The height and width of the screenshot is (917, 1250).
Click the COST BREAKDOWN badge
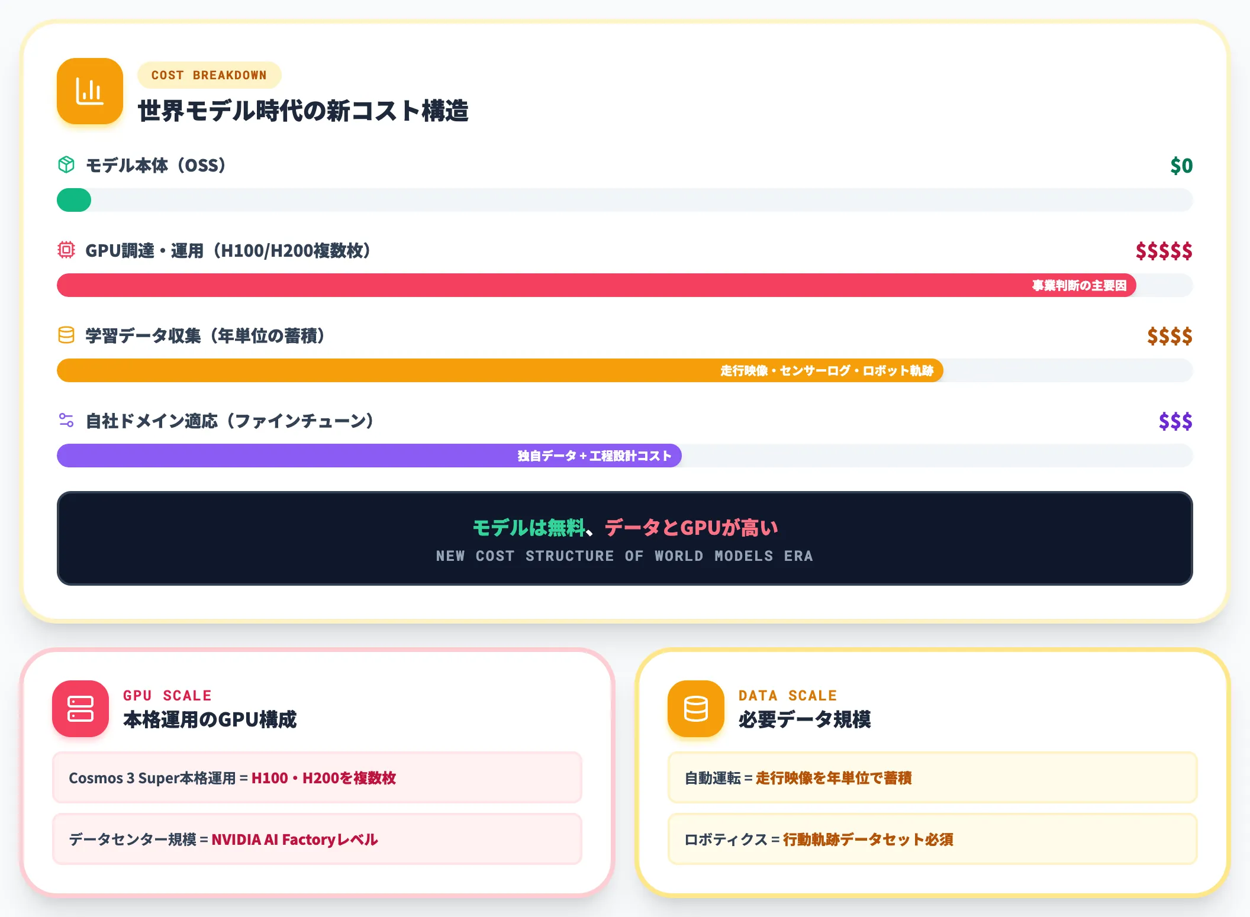(209, 75)
